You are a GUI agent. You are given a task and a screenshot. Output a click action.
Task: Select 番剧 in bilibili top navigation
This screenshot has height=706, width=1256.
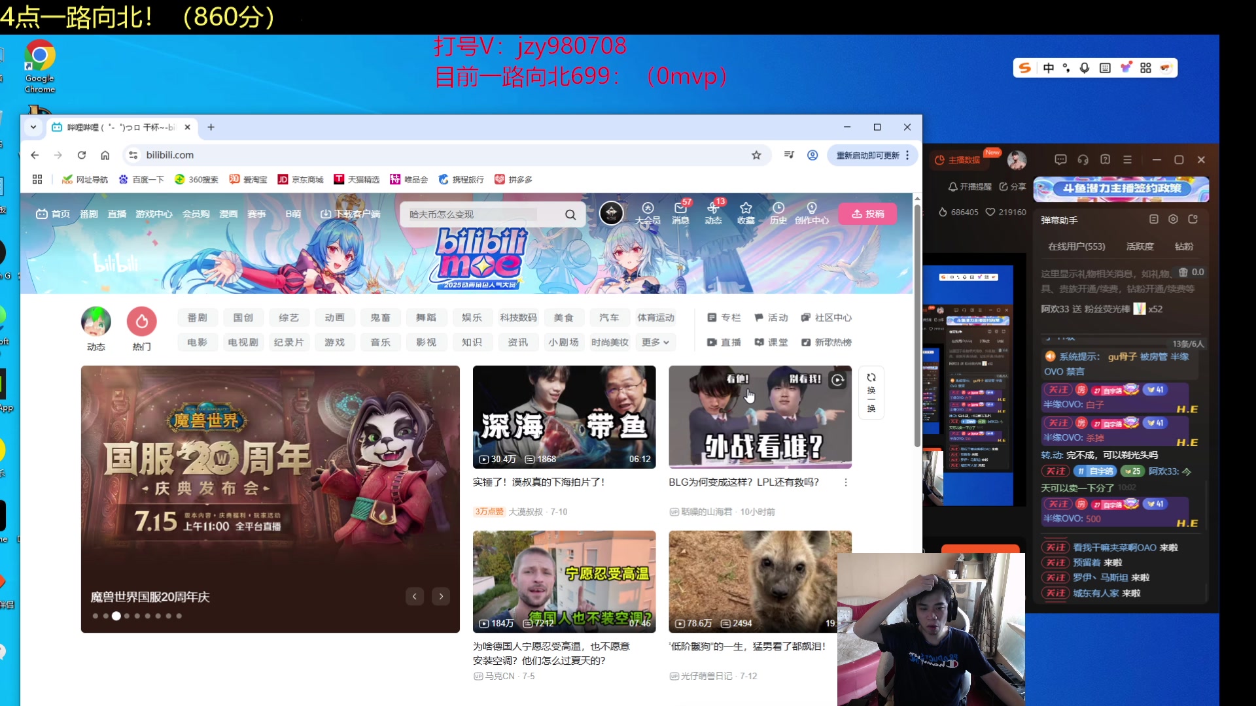tap(89, 214)
